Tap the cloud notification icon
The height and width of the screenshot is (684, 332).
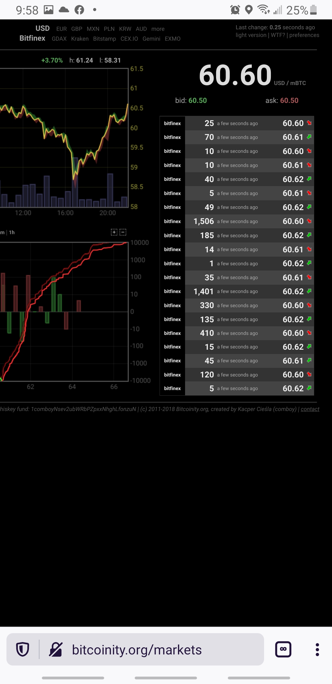click(64, 10)
